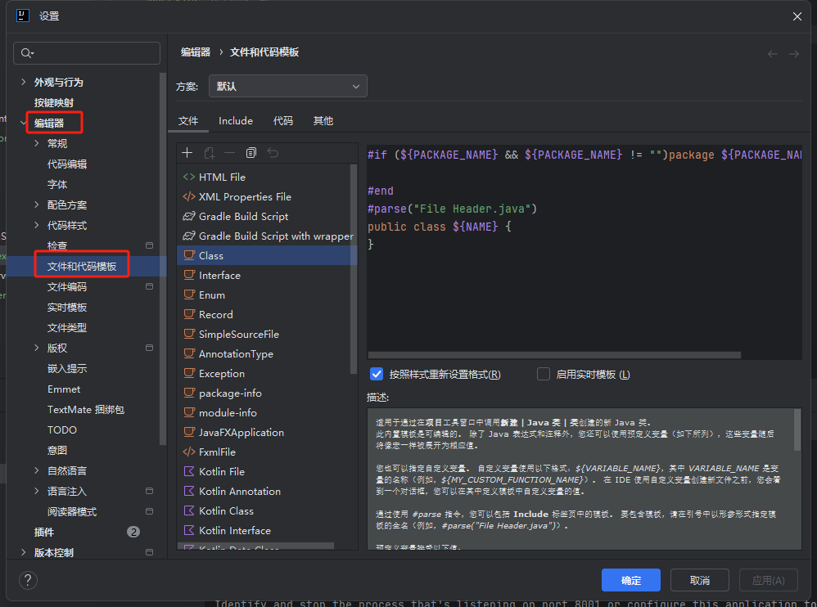Expand the 自然语言 node

(x=37, y=470)
